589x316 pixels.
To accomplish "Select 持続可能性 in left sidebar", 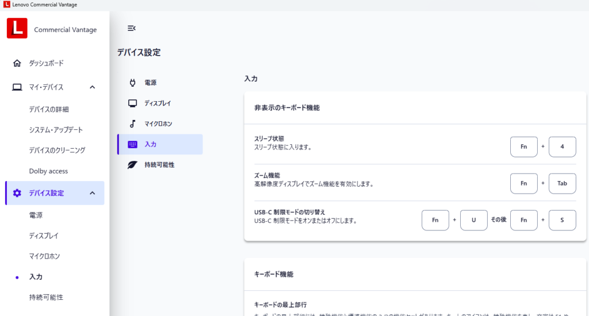I will (x=46, y=298).
